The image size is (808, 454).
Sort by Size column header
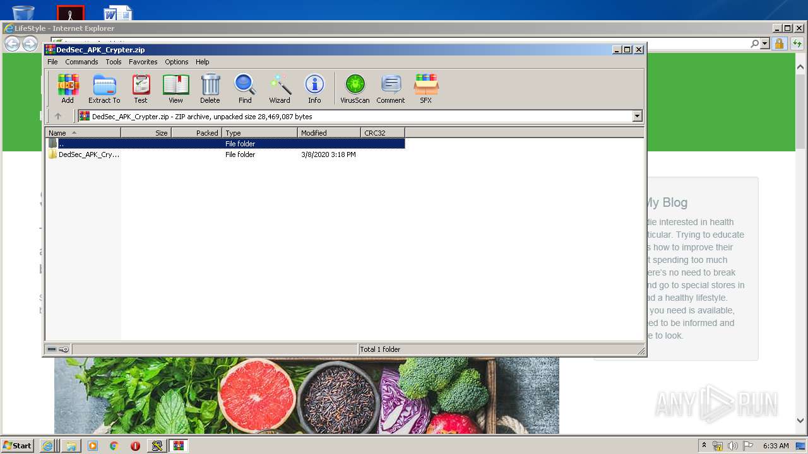[146, 132]
